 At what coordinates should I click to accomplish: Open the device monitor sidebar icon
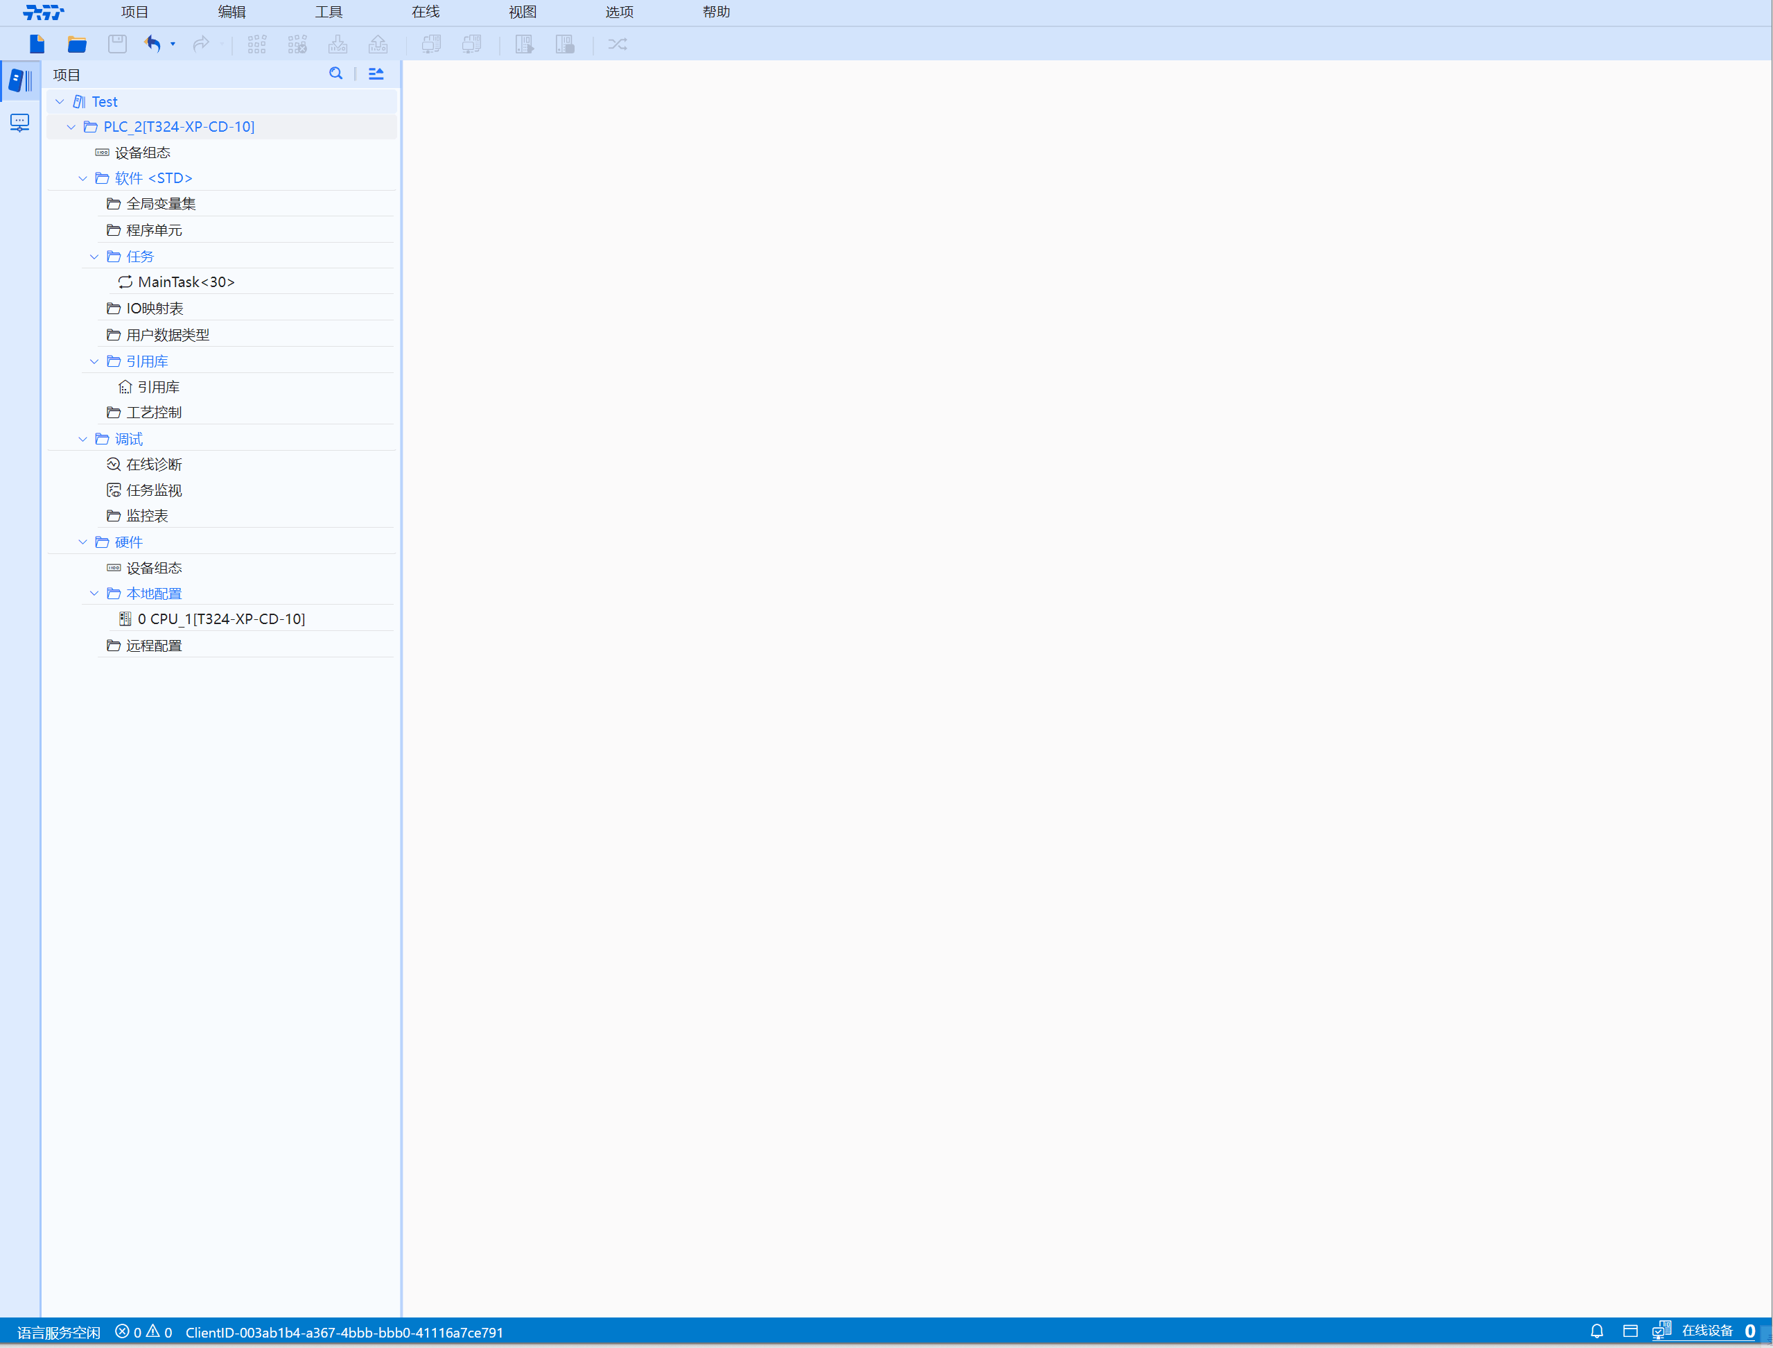[x=20, y=123]
